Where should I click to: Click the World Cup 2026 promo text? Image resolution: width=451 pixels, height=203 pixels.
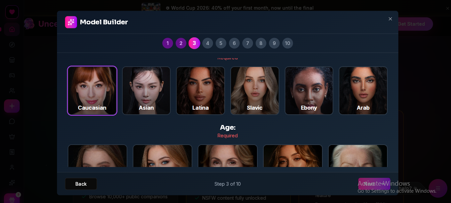tap(239, 8)
